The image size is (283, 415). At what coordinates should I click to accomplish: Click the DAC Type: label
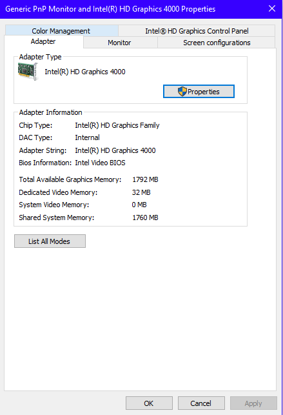click(35, 137)
